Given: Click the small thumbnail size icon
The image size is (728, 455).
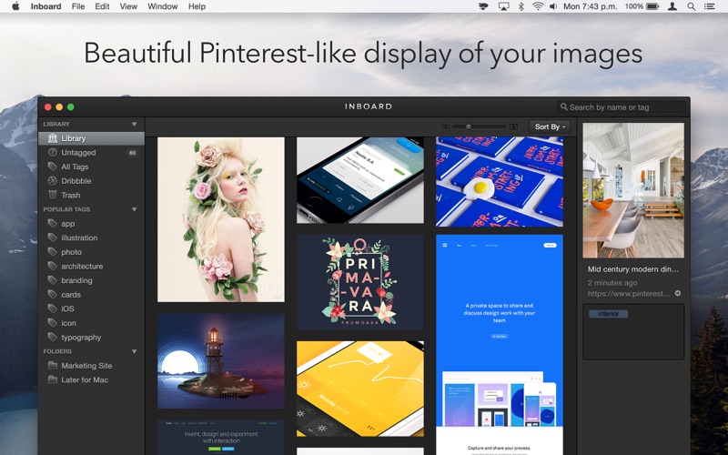Looking at the screenshot, I should tap(446, 126).
